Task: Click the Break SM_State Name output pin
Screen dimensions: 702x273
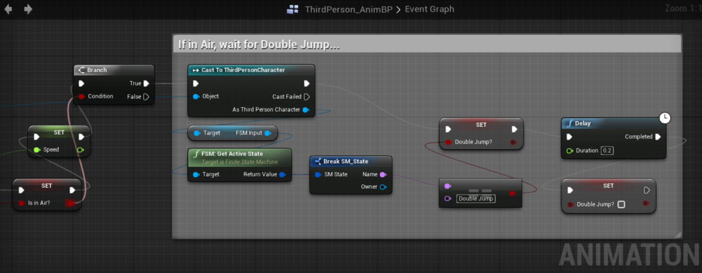Action: coord(383,175)
